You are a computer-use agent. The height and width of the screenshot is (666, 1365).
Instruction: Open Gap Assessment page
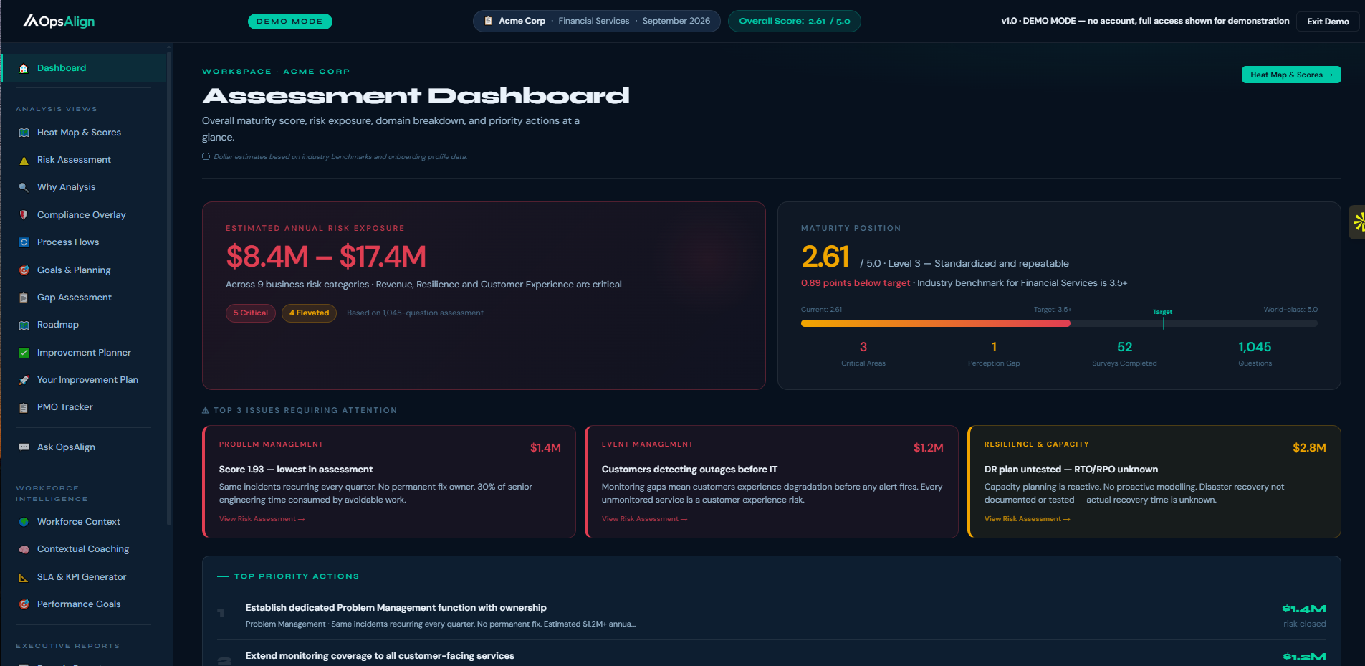click(x=85, y=298)
